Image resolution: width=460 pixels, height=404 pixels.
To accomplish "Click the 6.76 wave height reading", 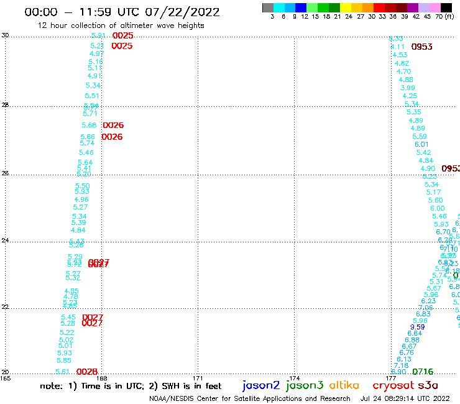I will pyautogui.click(x=407, y=352).
